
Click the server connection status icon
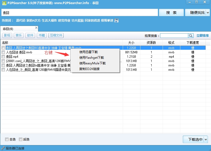pyautogui.click(x=3, y=148)
